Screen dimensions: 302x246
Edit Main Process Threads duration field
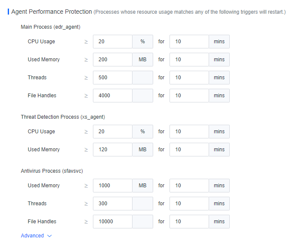coord(189,78)
